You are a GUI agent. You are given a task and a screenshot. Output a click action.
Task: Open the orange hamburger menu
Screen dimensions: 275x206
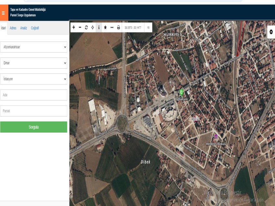[x=3, y=13]
